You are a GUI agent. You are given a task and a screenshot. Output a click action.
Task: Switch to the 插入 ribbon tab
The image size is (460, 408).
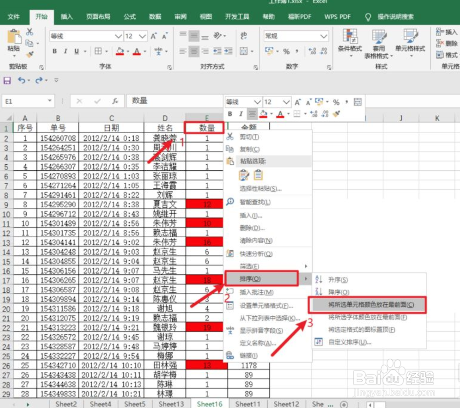coord(67,17)
